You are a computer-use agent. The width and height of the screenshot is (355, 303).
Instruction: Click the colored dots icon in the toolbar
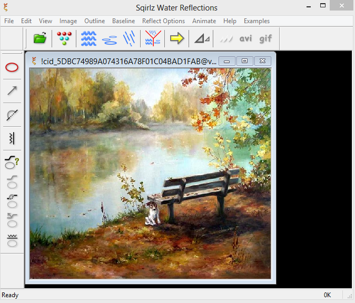(x=64, y=38)
